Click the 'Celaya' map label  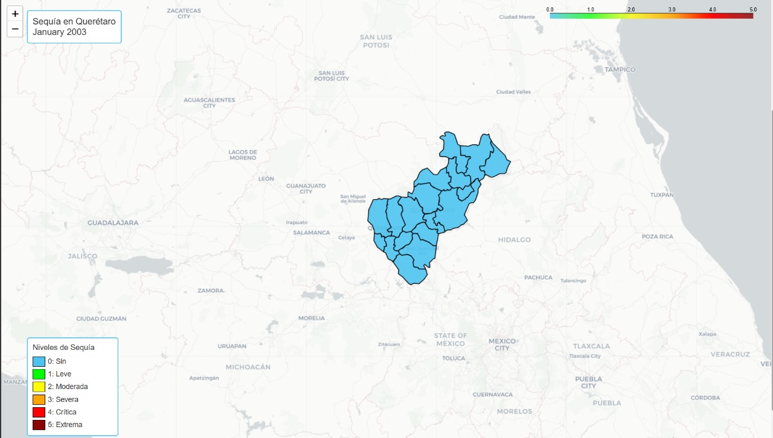347,238
